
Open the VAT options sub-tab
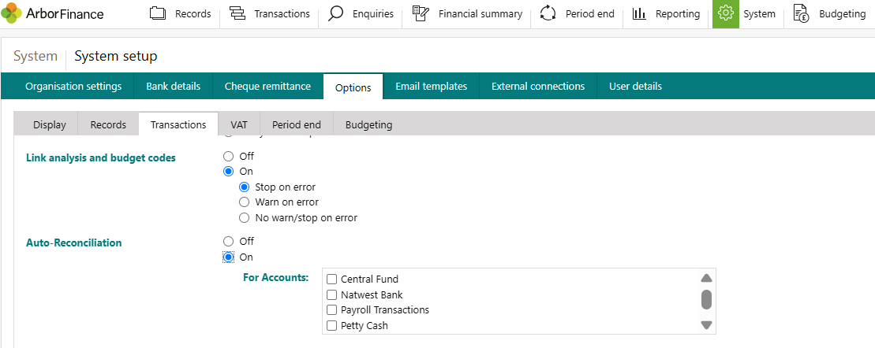(x=239, y=124)
